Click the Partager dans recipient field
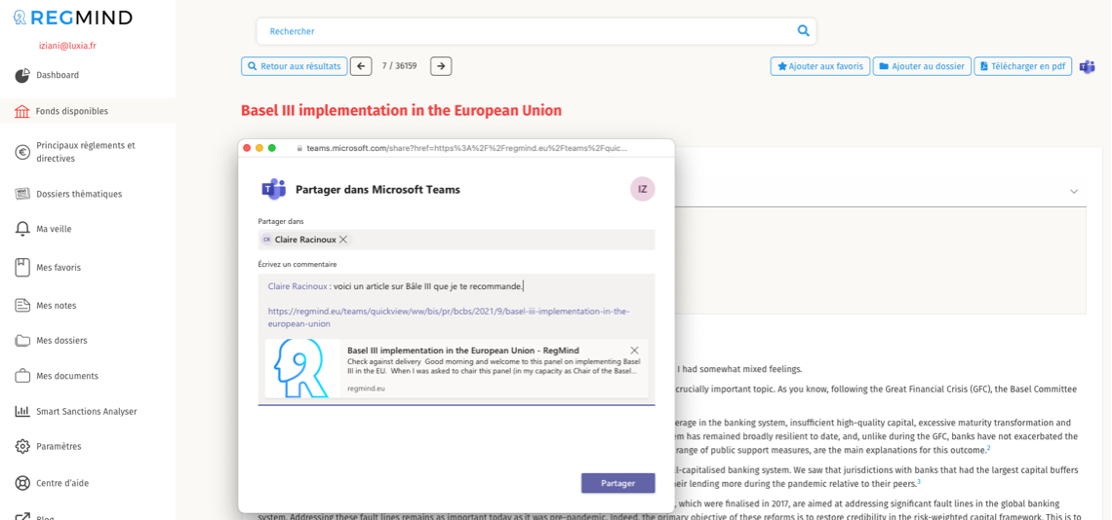The width and height of the screenshot is (1112, 520). (x=457, y=240)
